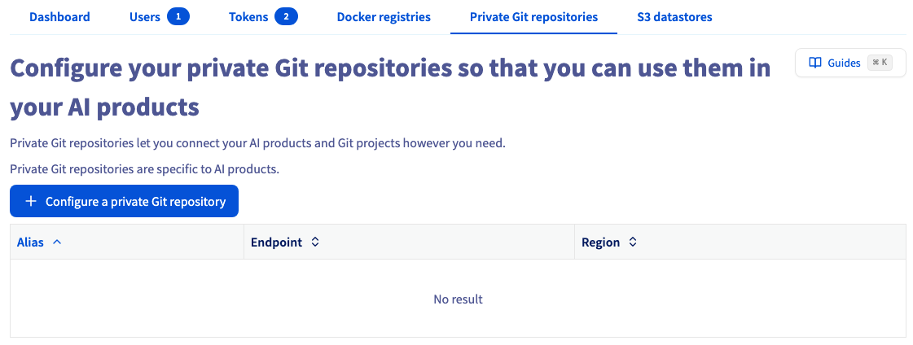913x345 pixels.
Task: Click the Region sort arrows icon
Action: point(632,242)
